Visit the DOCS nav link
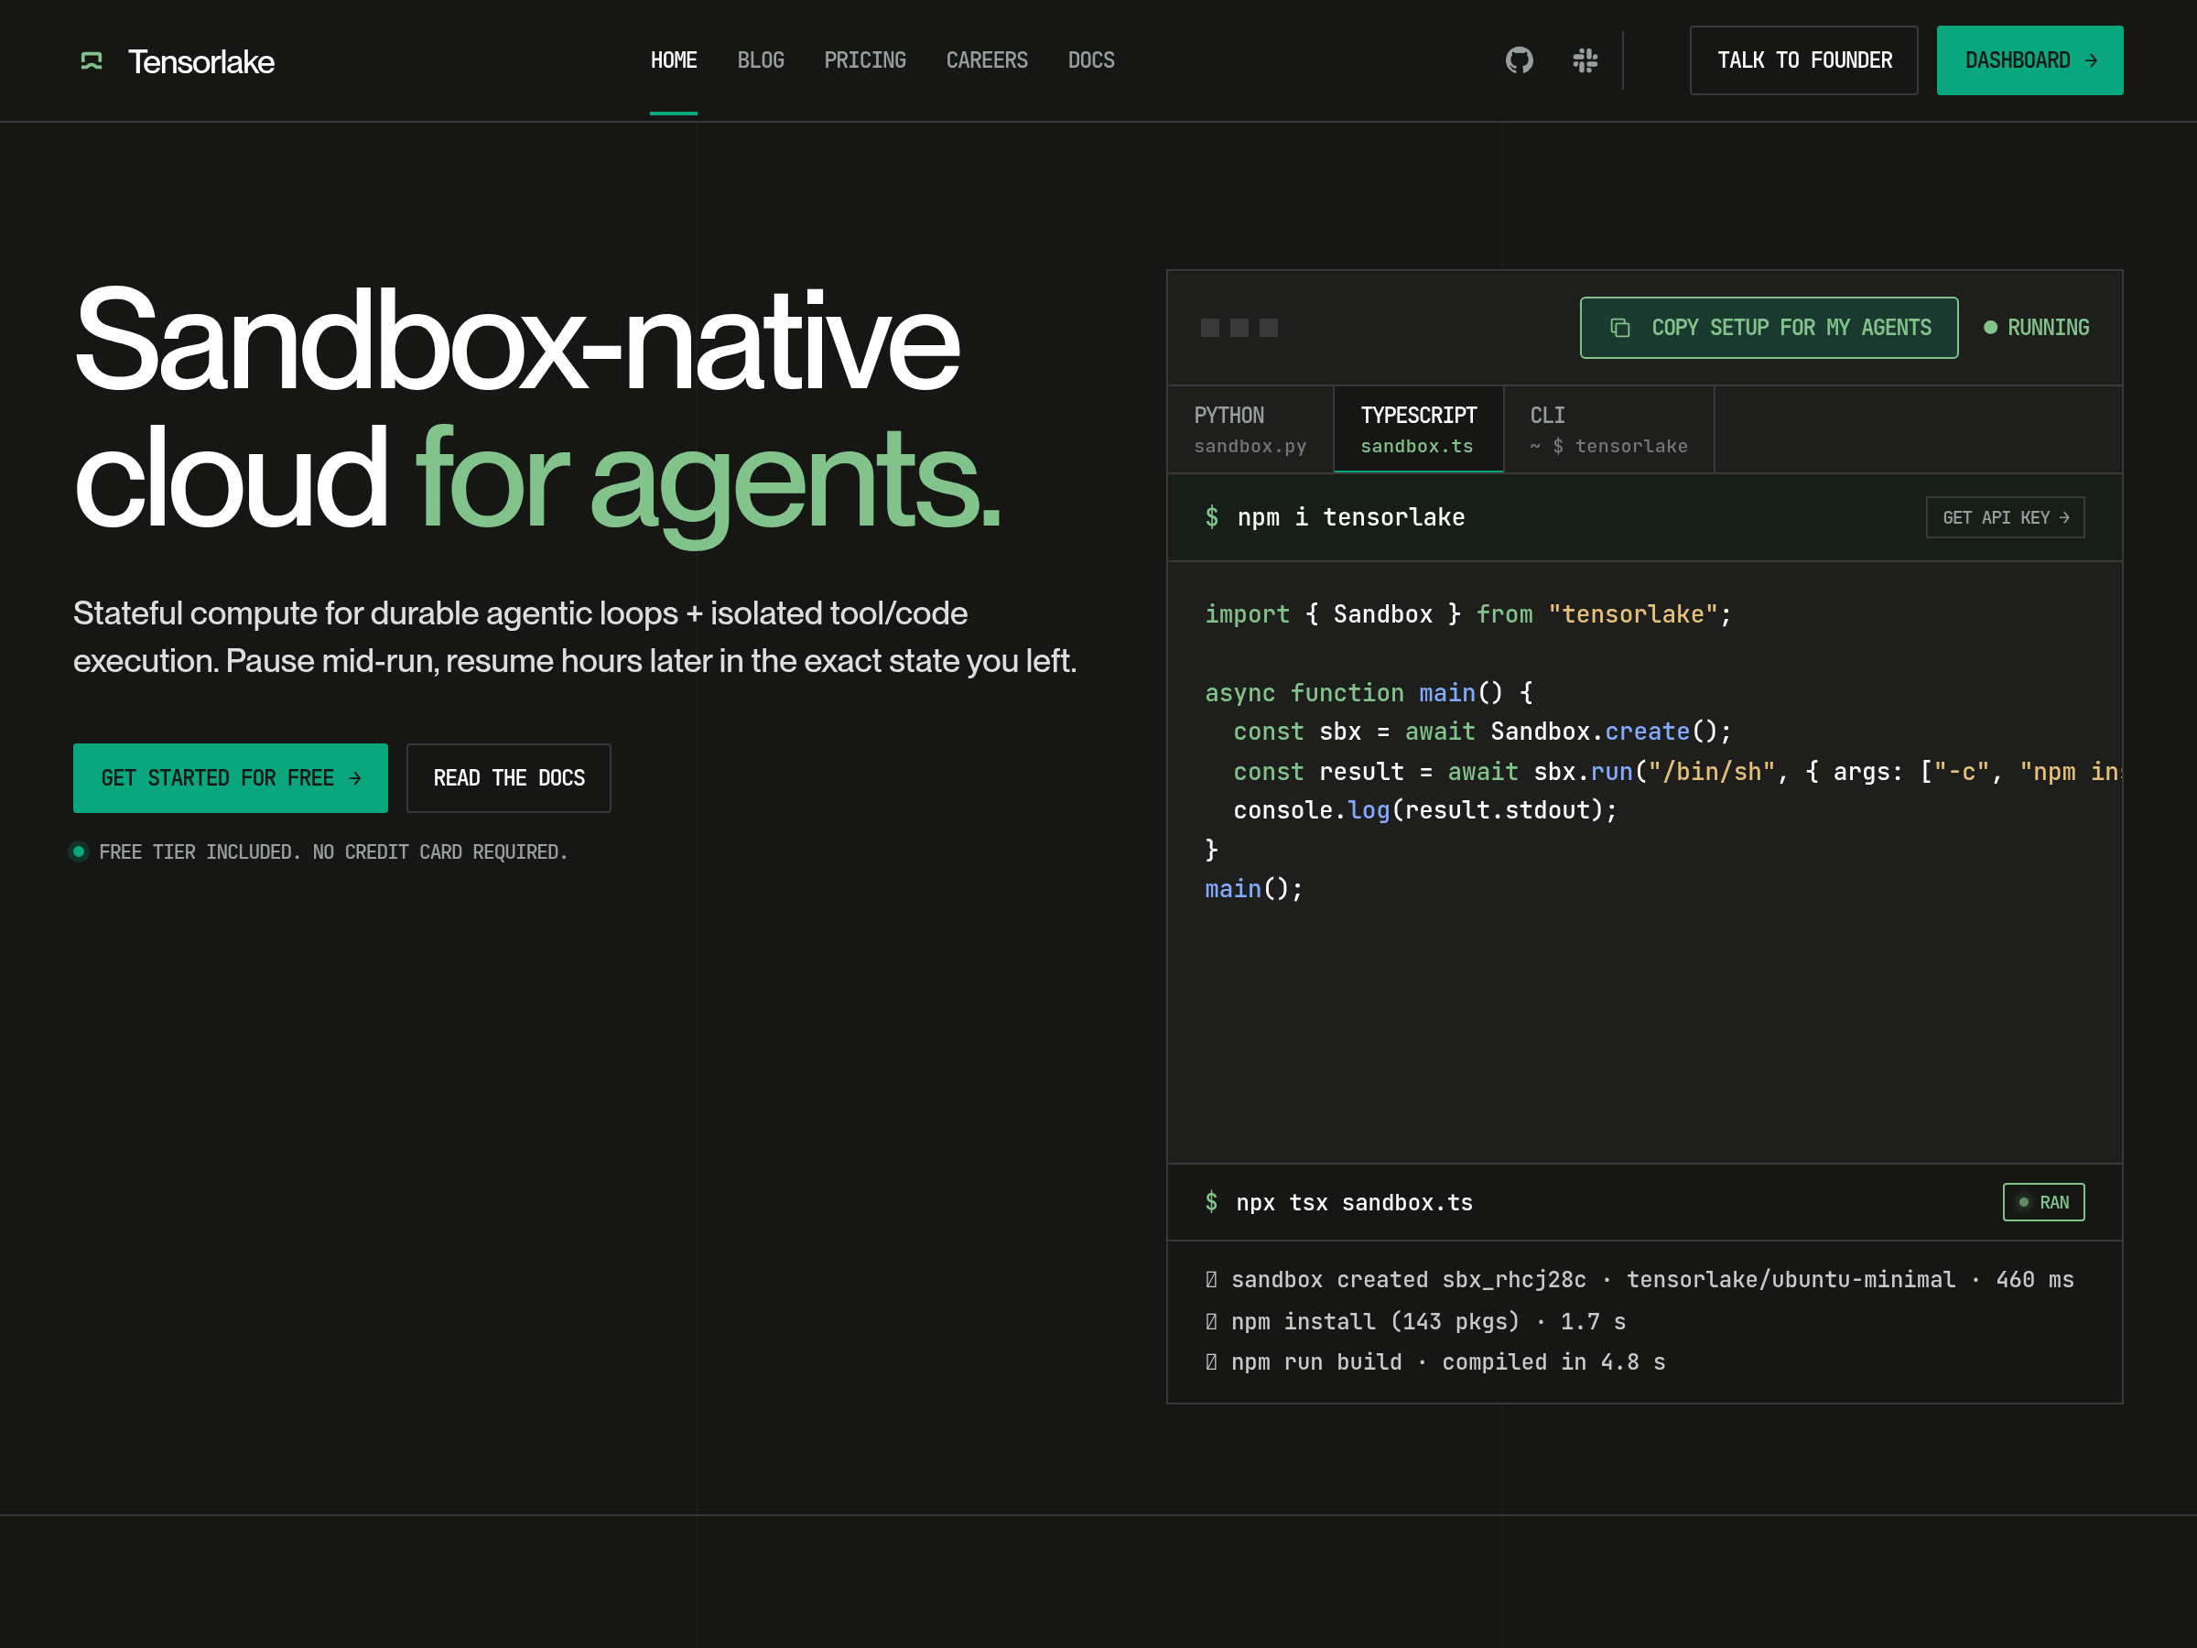This screenshot has width=2197, height=1648. click(x=1091, y=60)
